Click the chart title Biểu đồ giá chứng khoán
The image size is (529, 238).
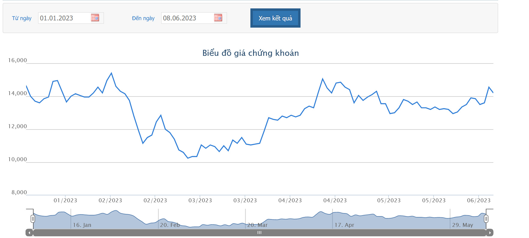coord(250,53)
